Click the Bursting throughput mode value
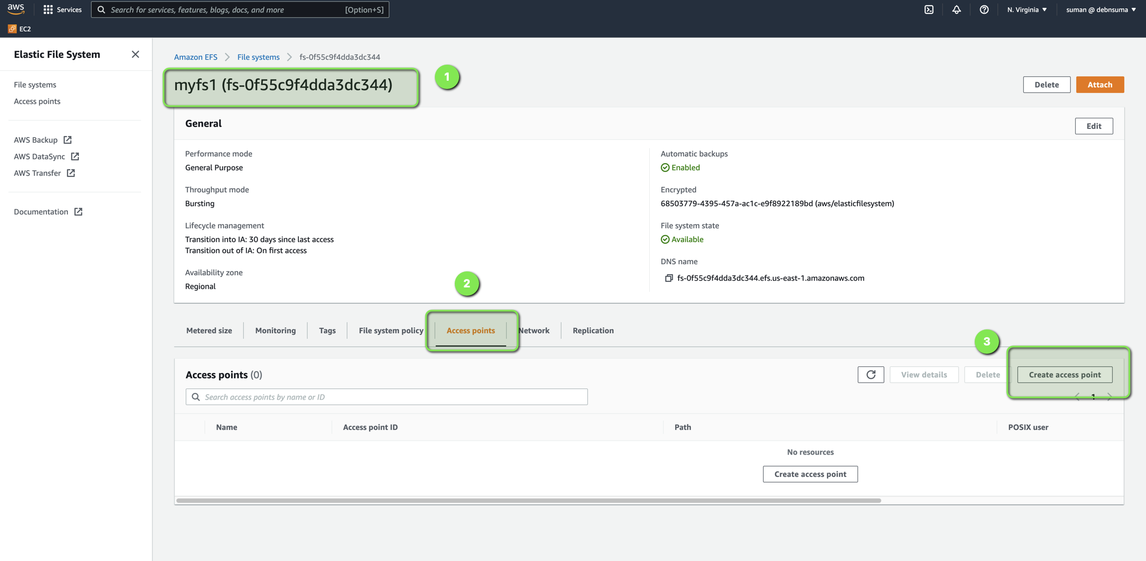This screenshot has width=1146, height=561. [x=199, y=203]
